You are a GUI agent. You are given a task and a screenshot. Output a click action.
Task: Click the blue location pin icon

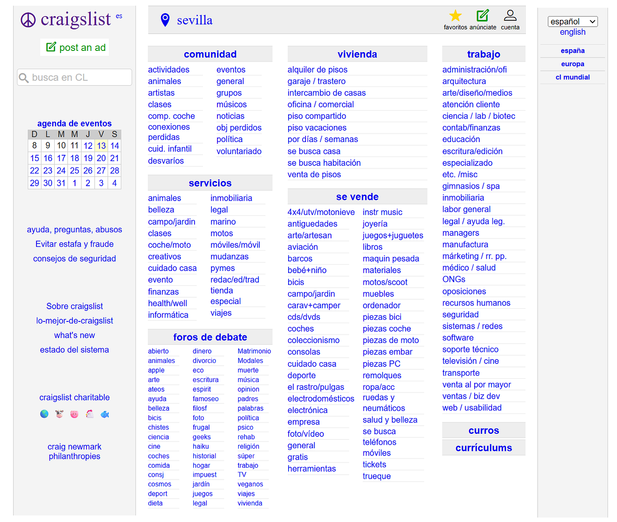click(x=165, y=20)
